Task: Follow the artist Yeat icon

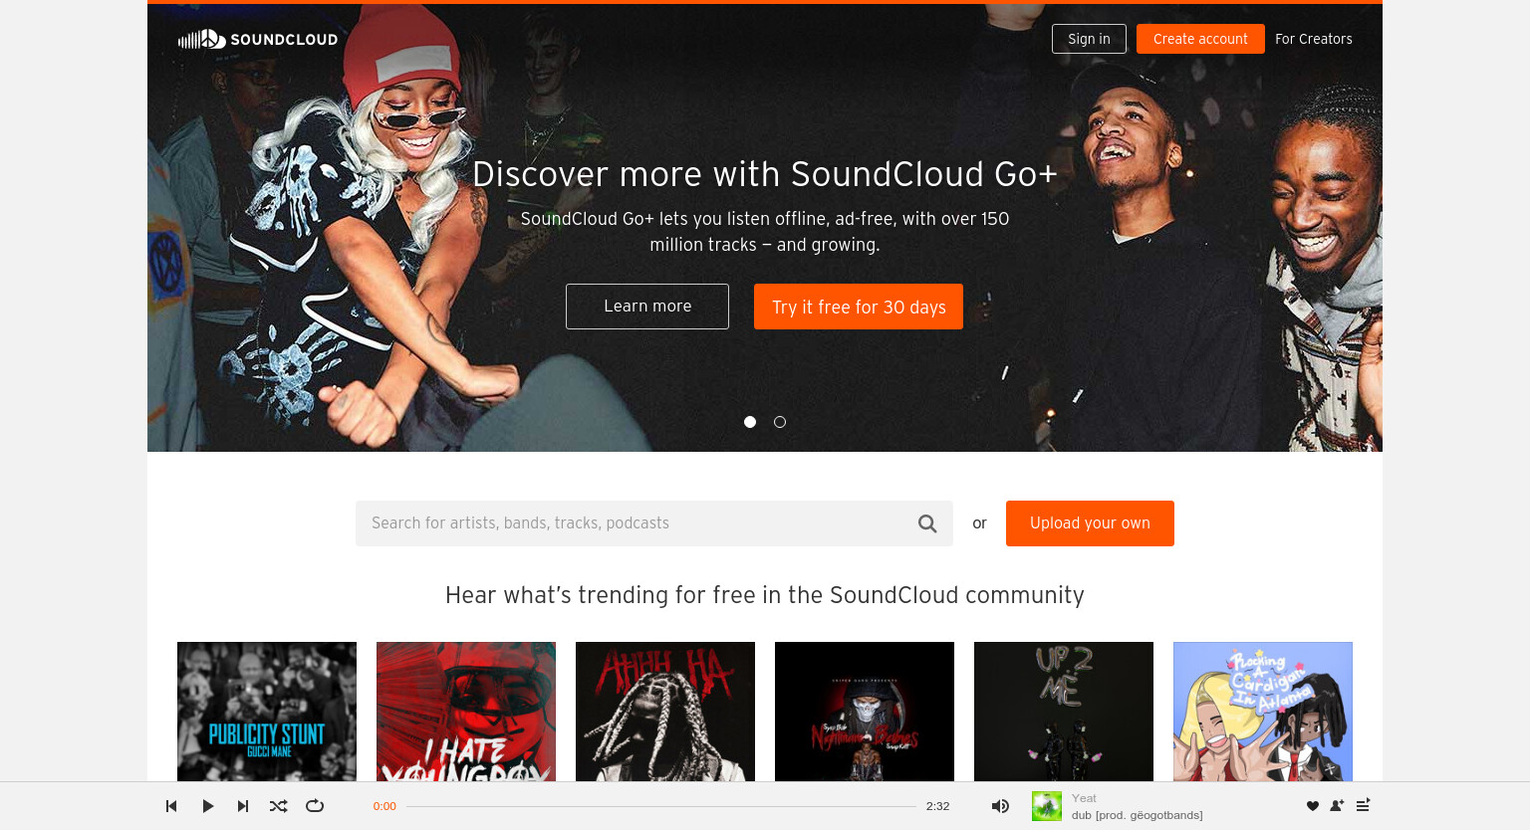Action: (1338, 806)
